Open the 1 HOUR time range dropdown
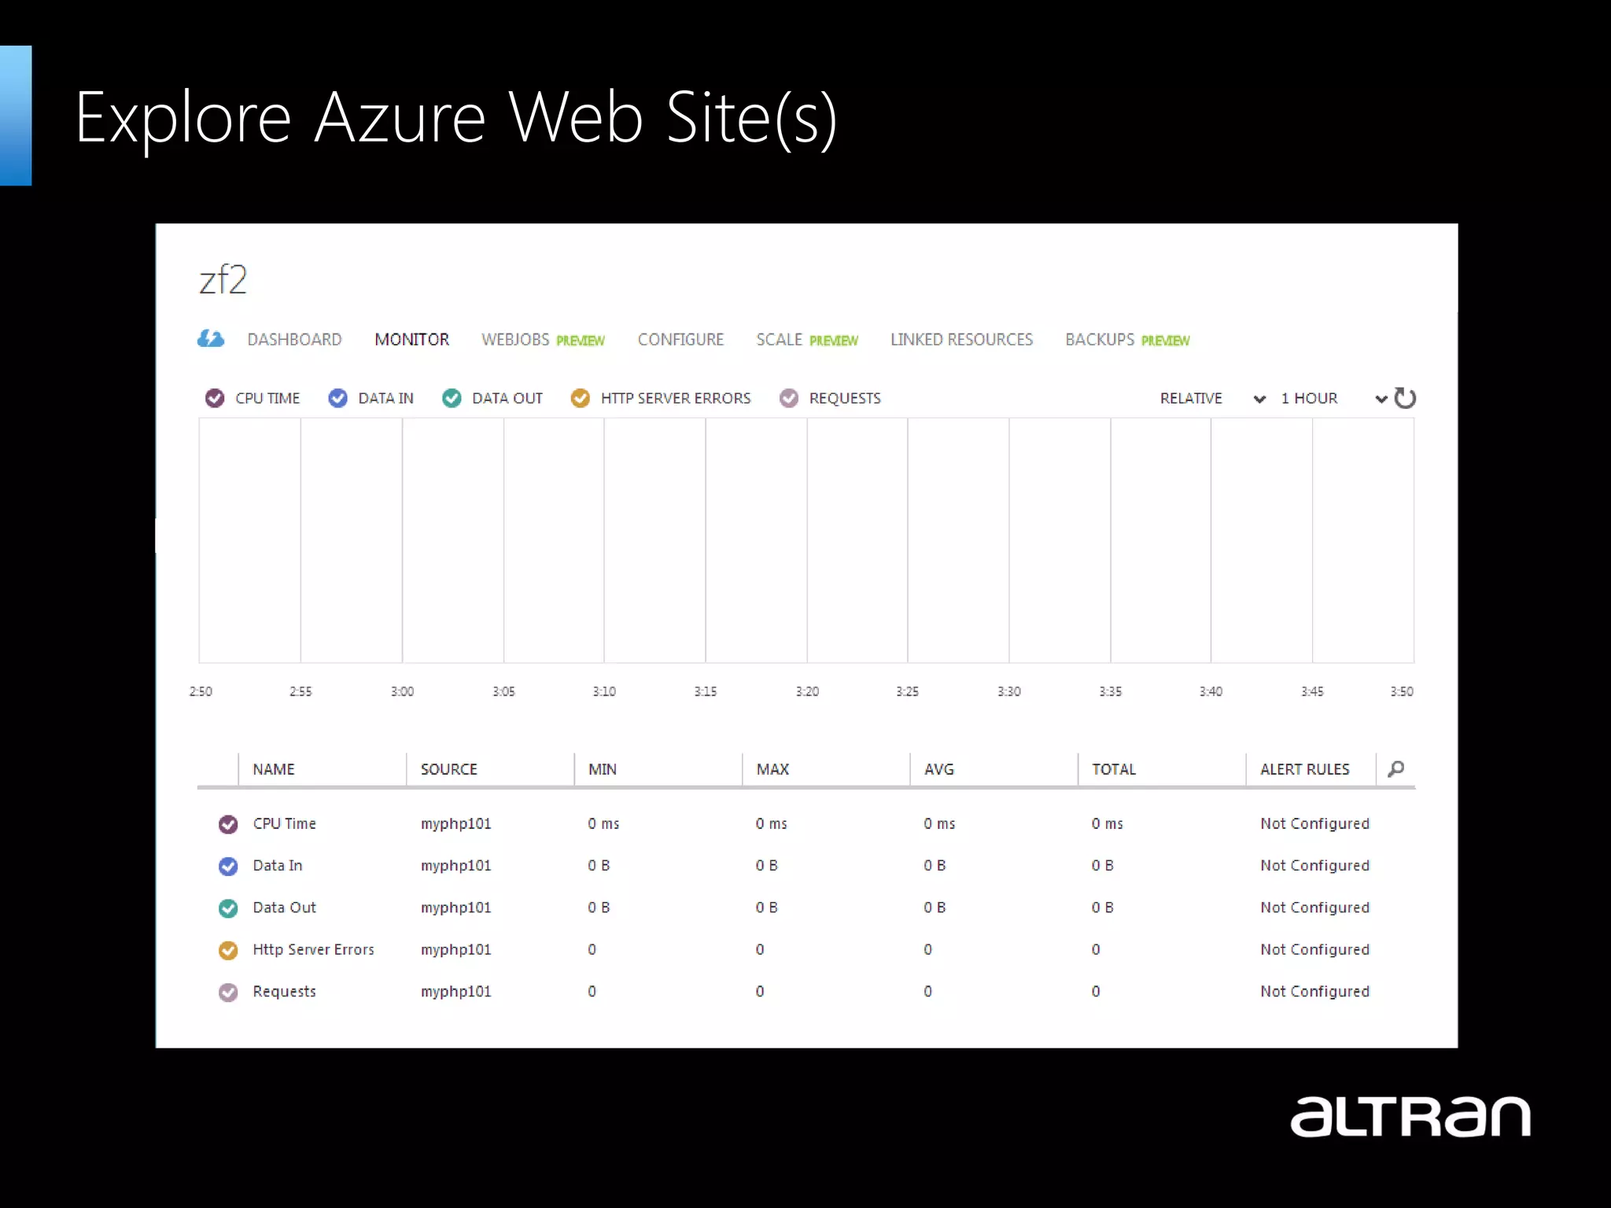 [1333, 398]
